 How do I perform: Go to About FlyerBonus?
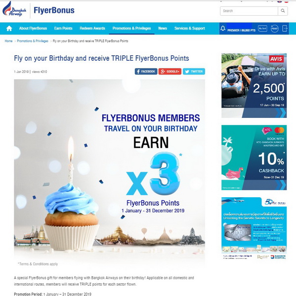[33, 28]
